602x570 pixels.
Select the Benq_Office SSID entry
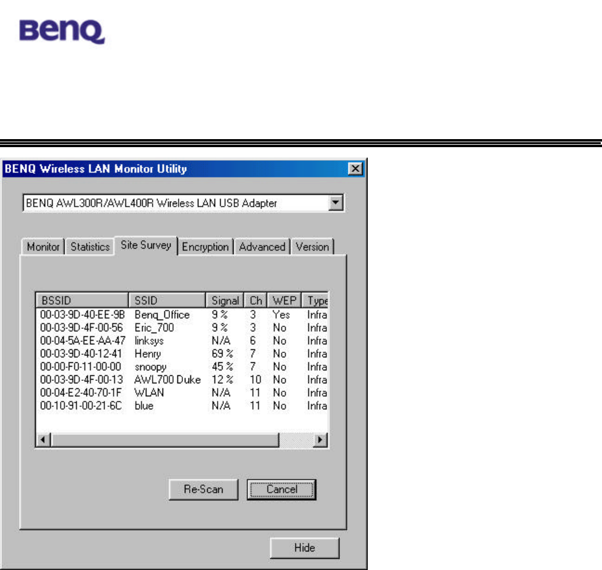click(162, 315)
